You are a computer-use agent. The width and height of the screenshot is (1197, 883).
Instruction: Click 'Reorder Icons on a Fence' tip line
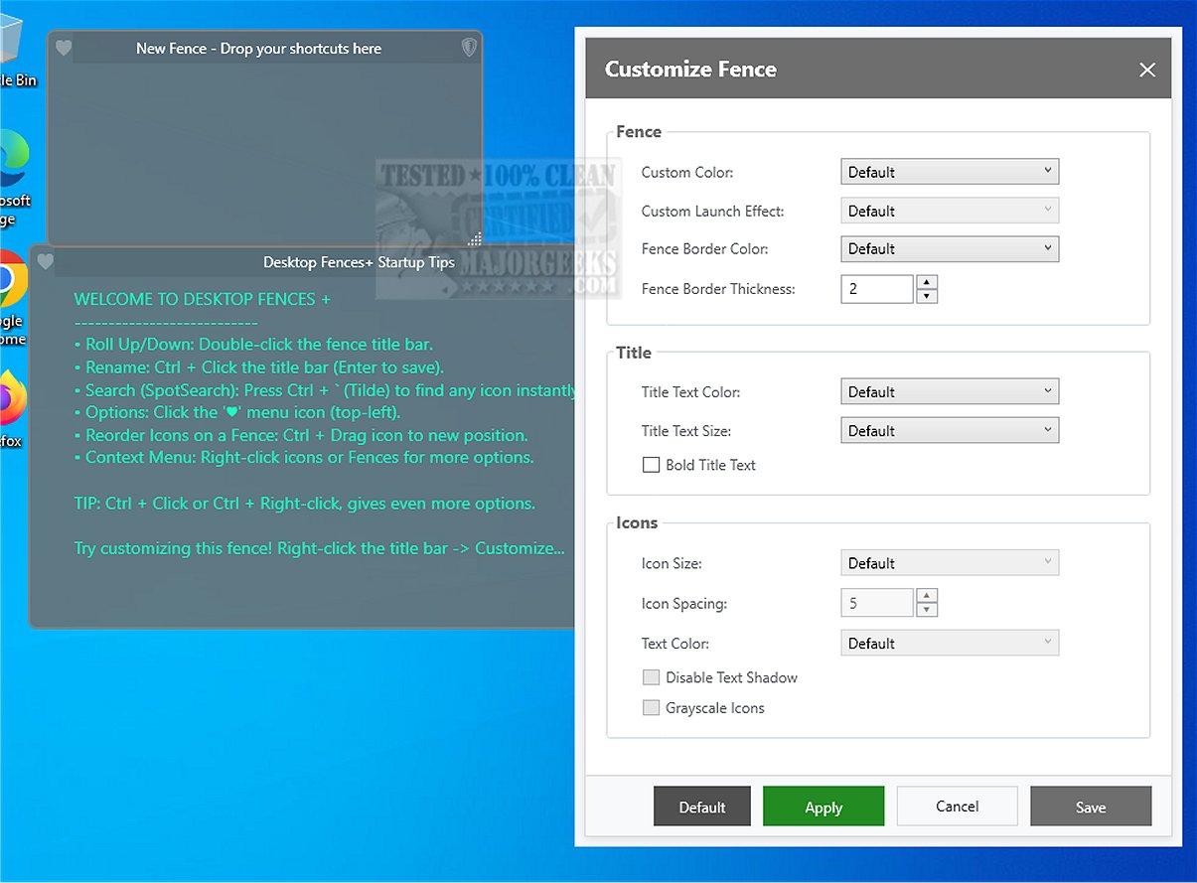(301, 435)
